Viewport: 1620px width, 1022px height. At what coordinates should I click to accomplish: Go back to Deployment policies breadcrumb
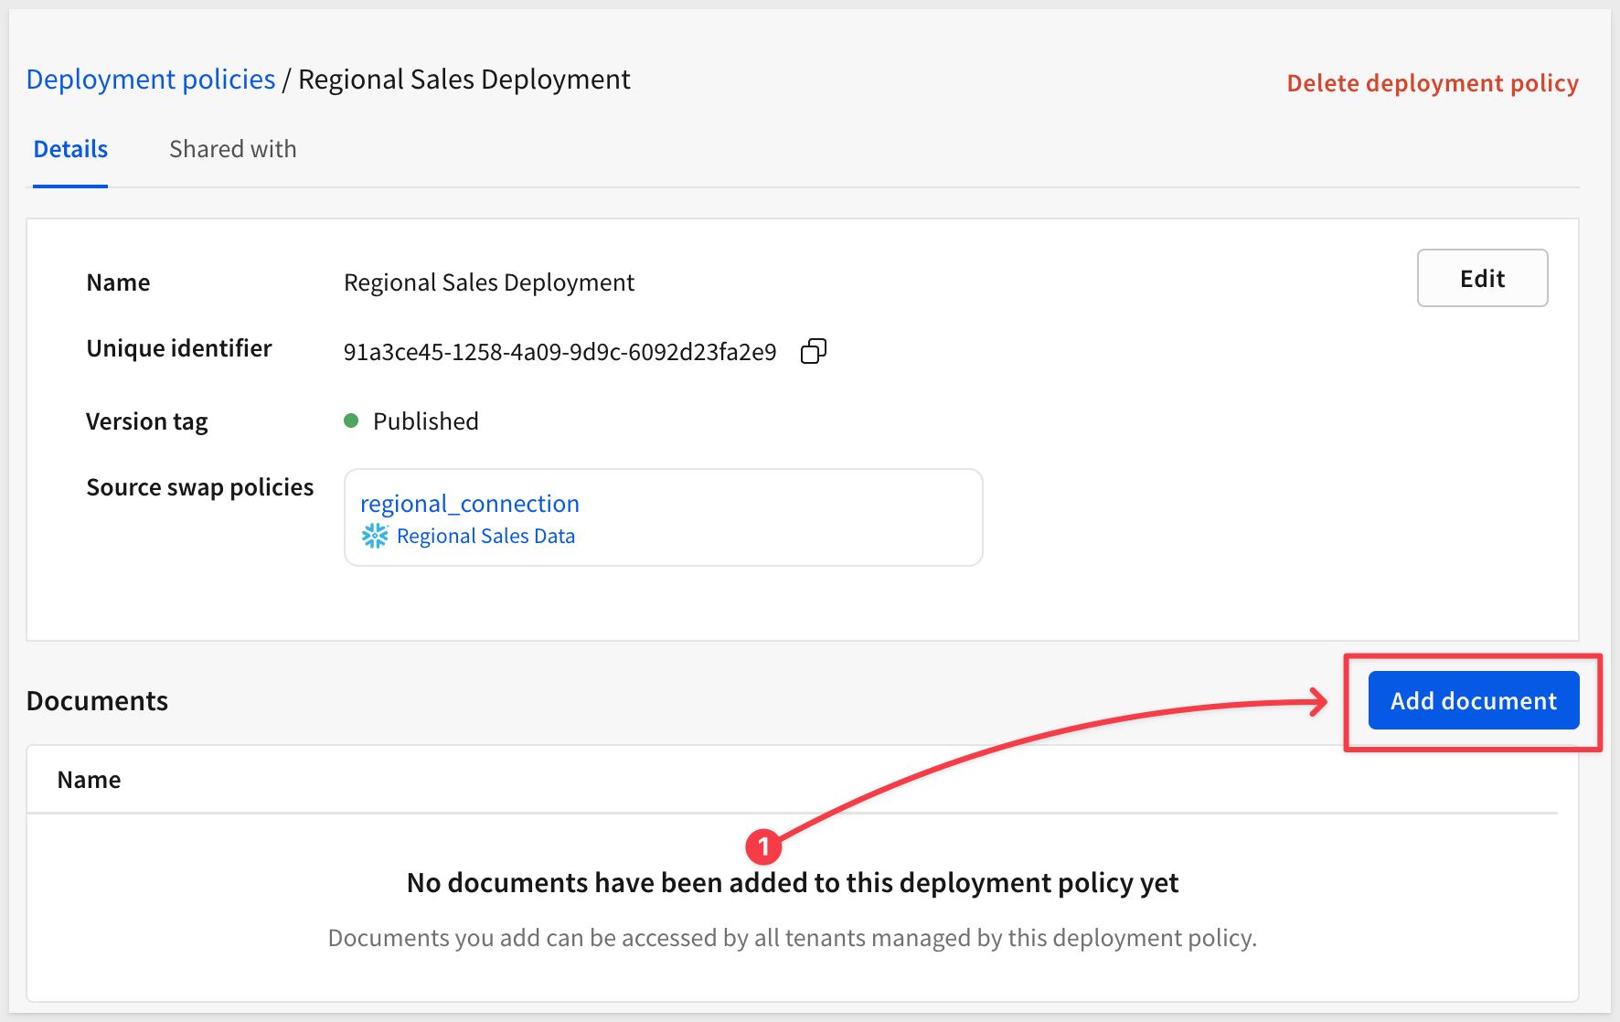(151, 80)
